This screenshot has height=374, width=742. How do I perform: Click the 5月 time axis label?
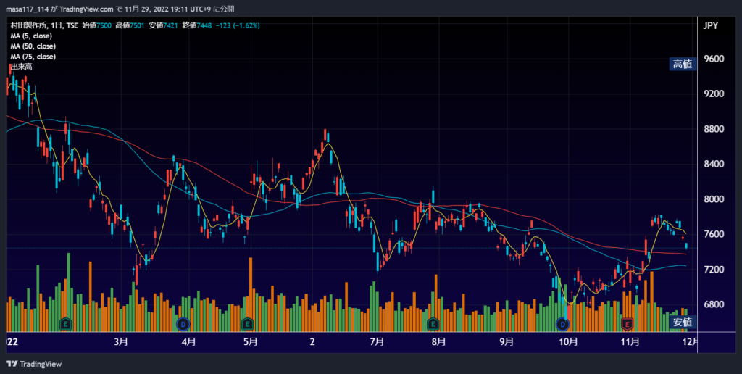tap(250, 342)
